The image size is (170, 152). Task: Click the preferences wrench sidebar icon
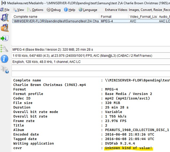coord(4,49)
